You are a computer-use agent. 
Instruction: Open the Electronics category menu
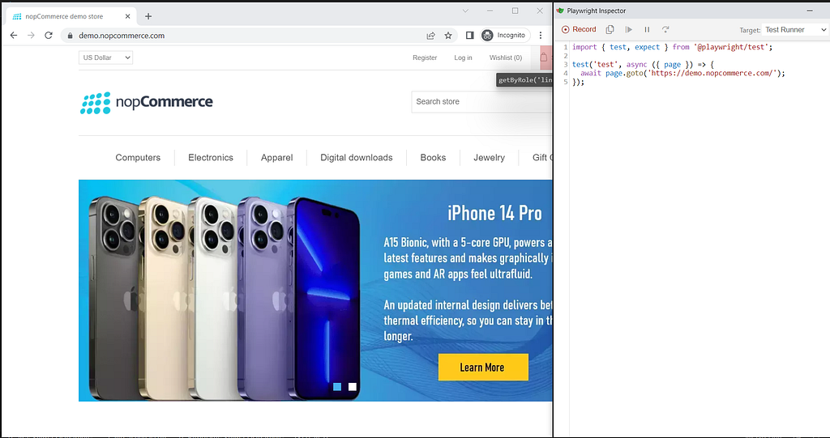[x=211, y=158]
